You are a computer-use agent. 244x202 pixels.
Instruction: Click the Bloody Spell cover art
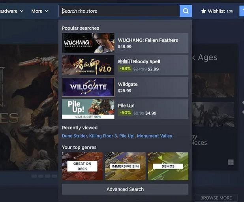(x=88, y=65)
